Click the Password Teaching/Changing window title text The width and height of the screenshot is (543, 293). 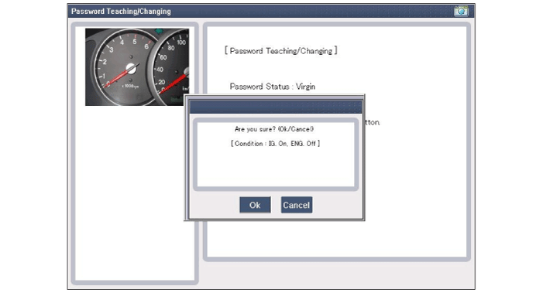pyautogui.click(x=121, y=12)
